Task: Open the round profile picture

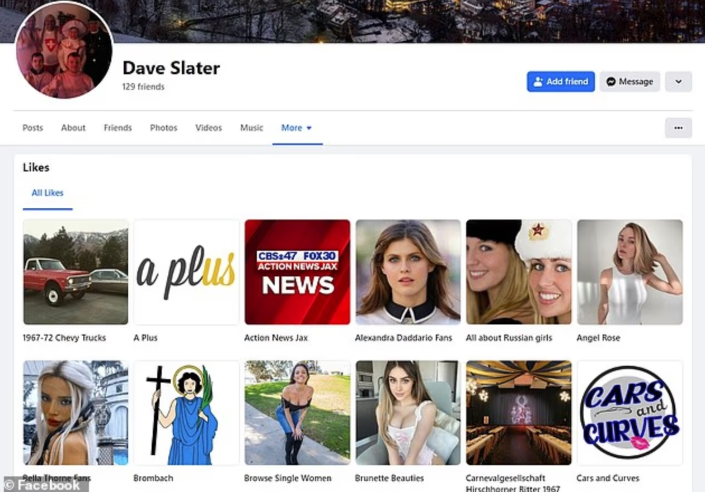Action: (x=64, y=51)
